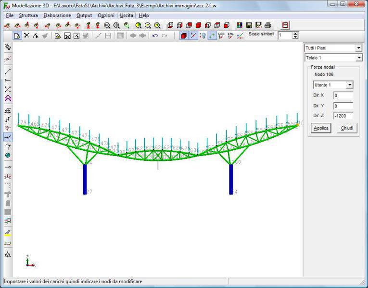The height and width of the screenshot is (288, 368).
Task: Click the overlapping shapes icon at sidebar top
Action: pyautogui.click(x=8, y=47)
